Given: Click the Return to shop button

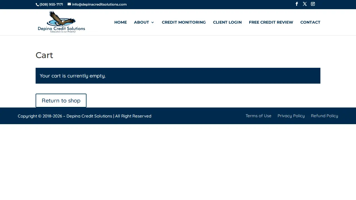Looking at the screenshot, I should click(x=61, y=101).
